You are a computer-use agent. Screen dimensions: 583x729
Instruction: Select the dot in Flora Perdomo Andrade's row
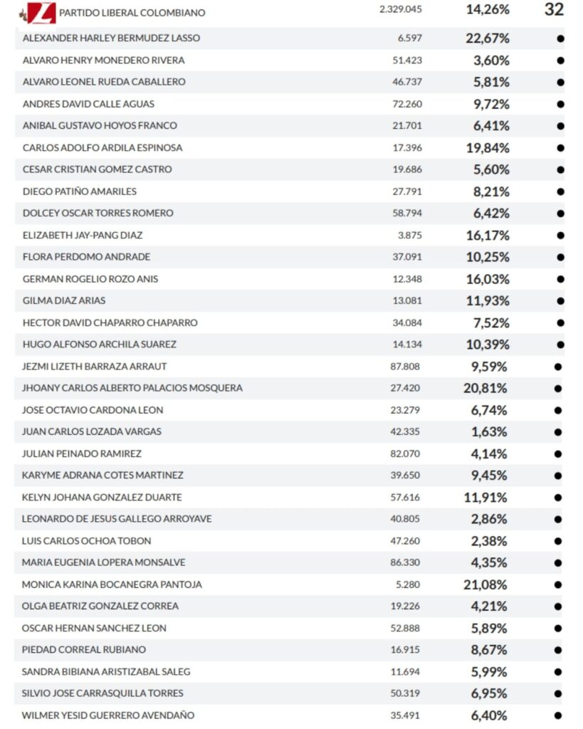point(560,257)
